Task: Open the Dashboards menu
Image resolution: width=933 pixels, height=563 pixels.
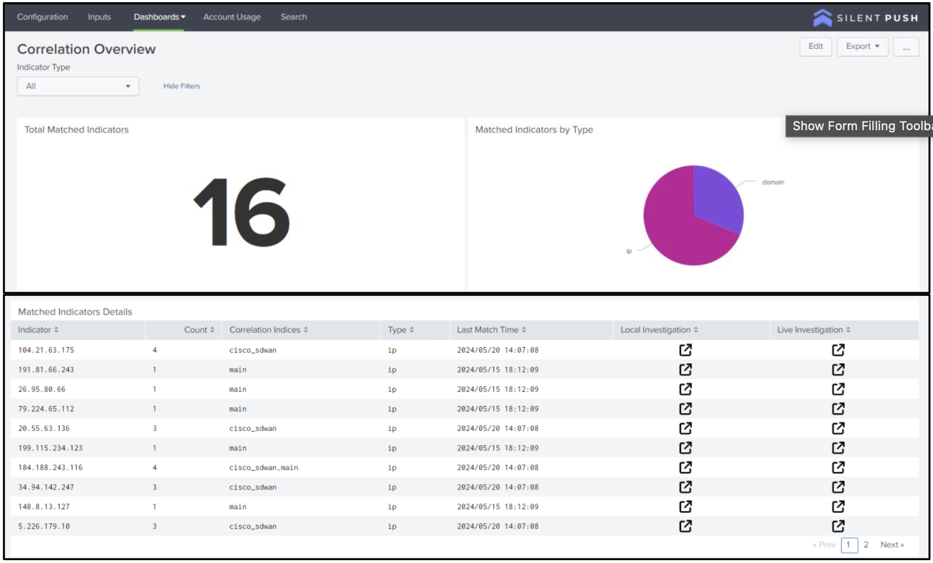Action: tap(159, 17)
